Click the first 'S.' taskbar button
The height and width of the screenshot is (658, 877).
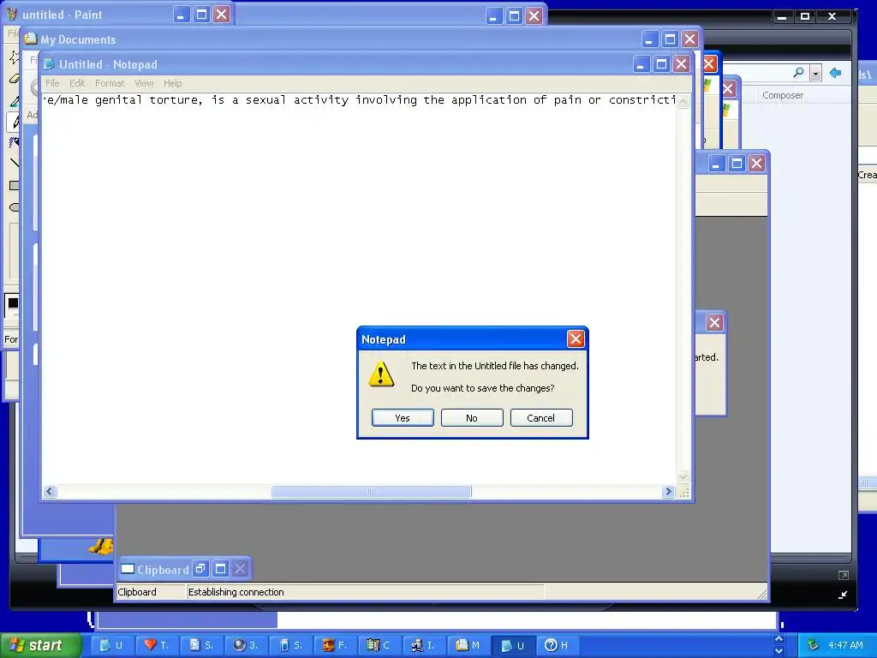[x=202, y=645]
